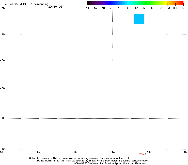
Task: Click the cyan data square on the map
Action: [139, 19]
